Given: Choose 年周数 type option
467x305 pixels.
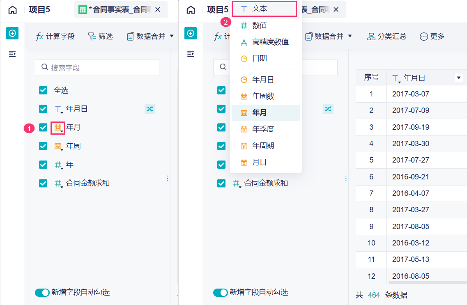Looking at the screenshot, I should pos(263,96).
